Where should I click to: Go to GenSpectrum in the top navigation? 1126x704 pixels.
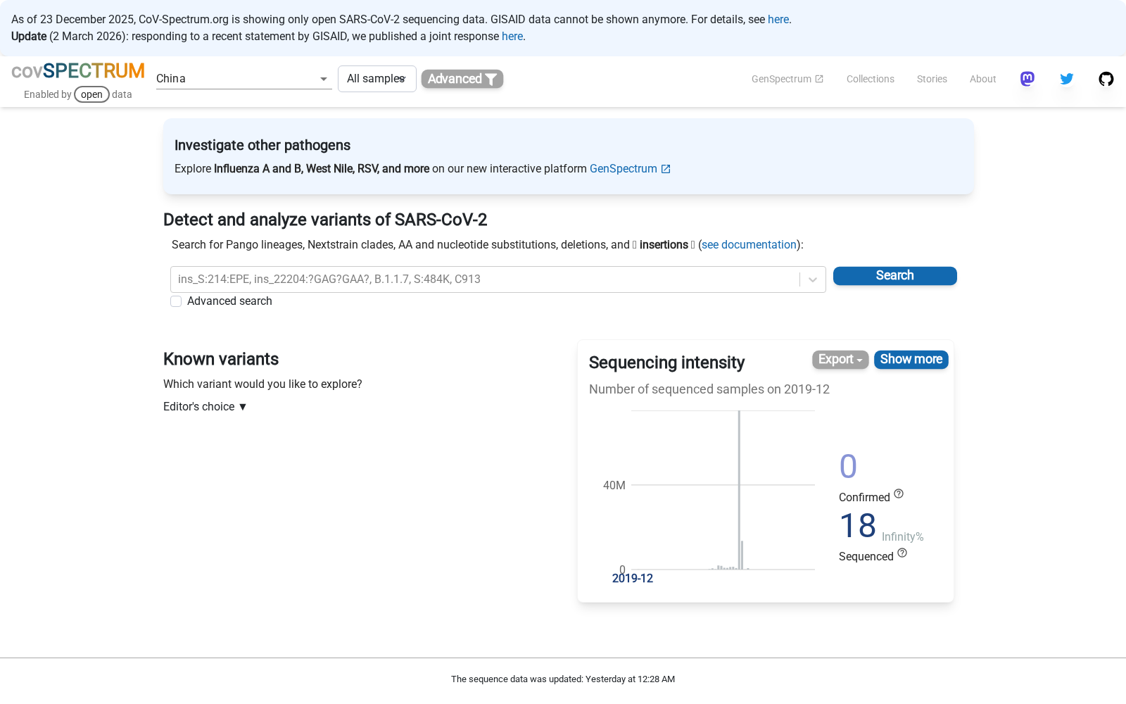pos(787,79)
